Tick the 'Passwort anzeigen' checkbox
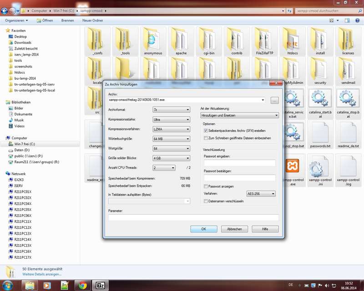Image resolution: width=364 pixels, height=291 pixels. tap(206, 186)
